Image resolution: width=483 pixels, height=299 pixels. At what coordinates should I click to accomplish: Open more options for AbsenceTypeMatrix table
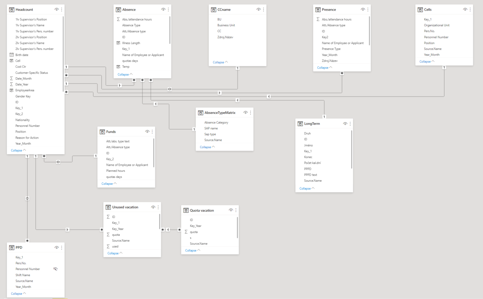pyautogui.click(x=251, y=113)
